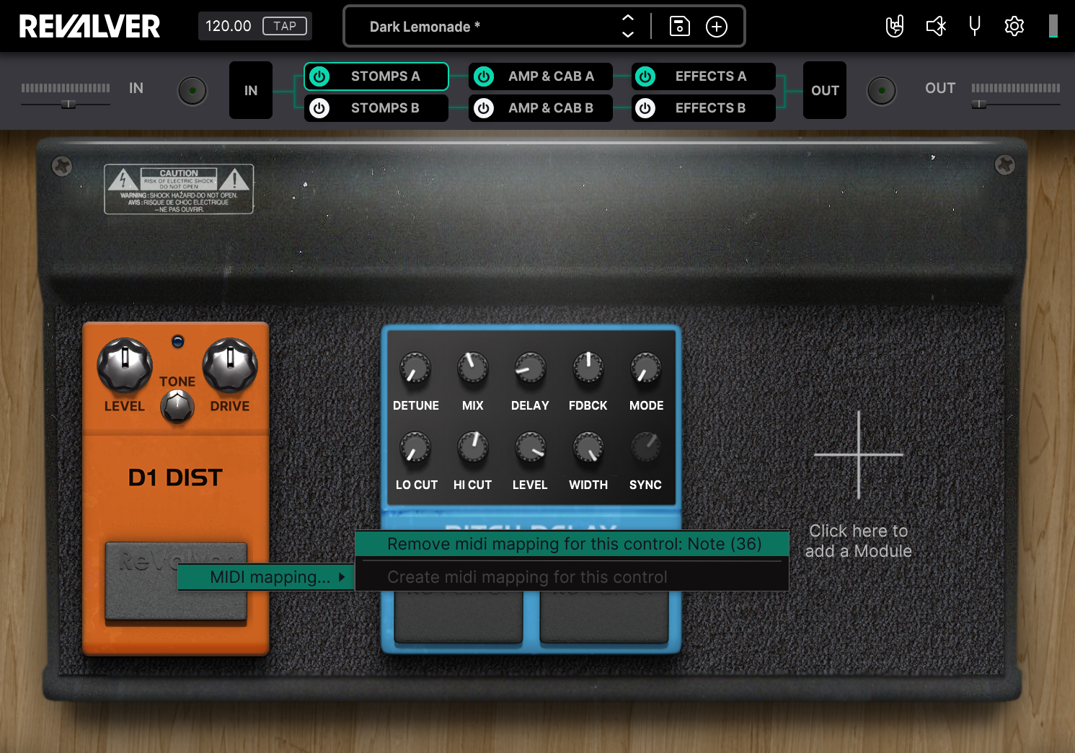Save the current preset with disk icon
The image size is (1075, 753).
tap(679, 27)
